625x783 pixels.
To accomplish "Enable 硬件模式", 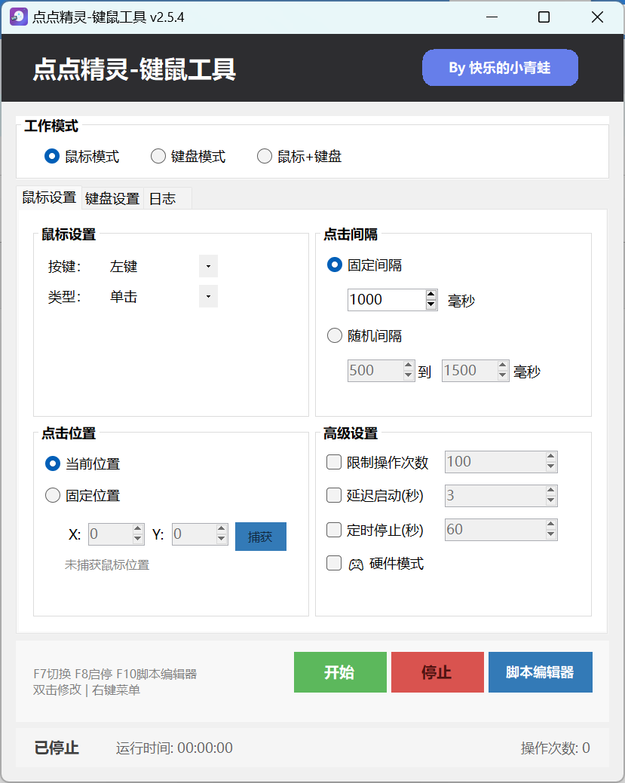I will pyautogui.click(x=334, y=563).
